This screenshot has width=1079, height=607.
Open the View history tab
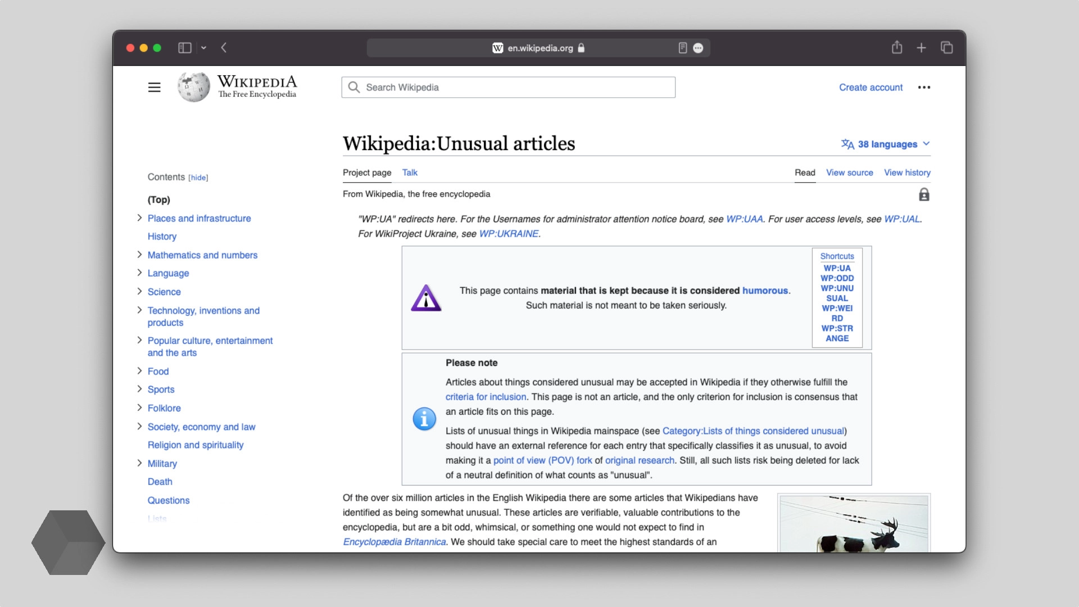pos(906,173)
